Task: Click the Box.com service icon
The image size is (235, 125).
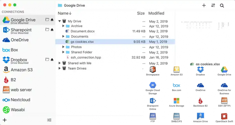Action: [177, 85]
